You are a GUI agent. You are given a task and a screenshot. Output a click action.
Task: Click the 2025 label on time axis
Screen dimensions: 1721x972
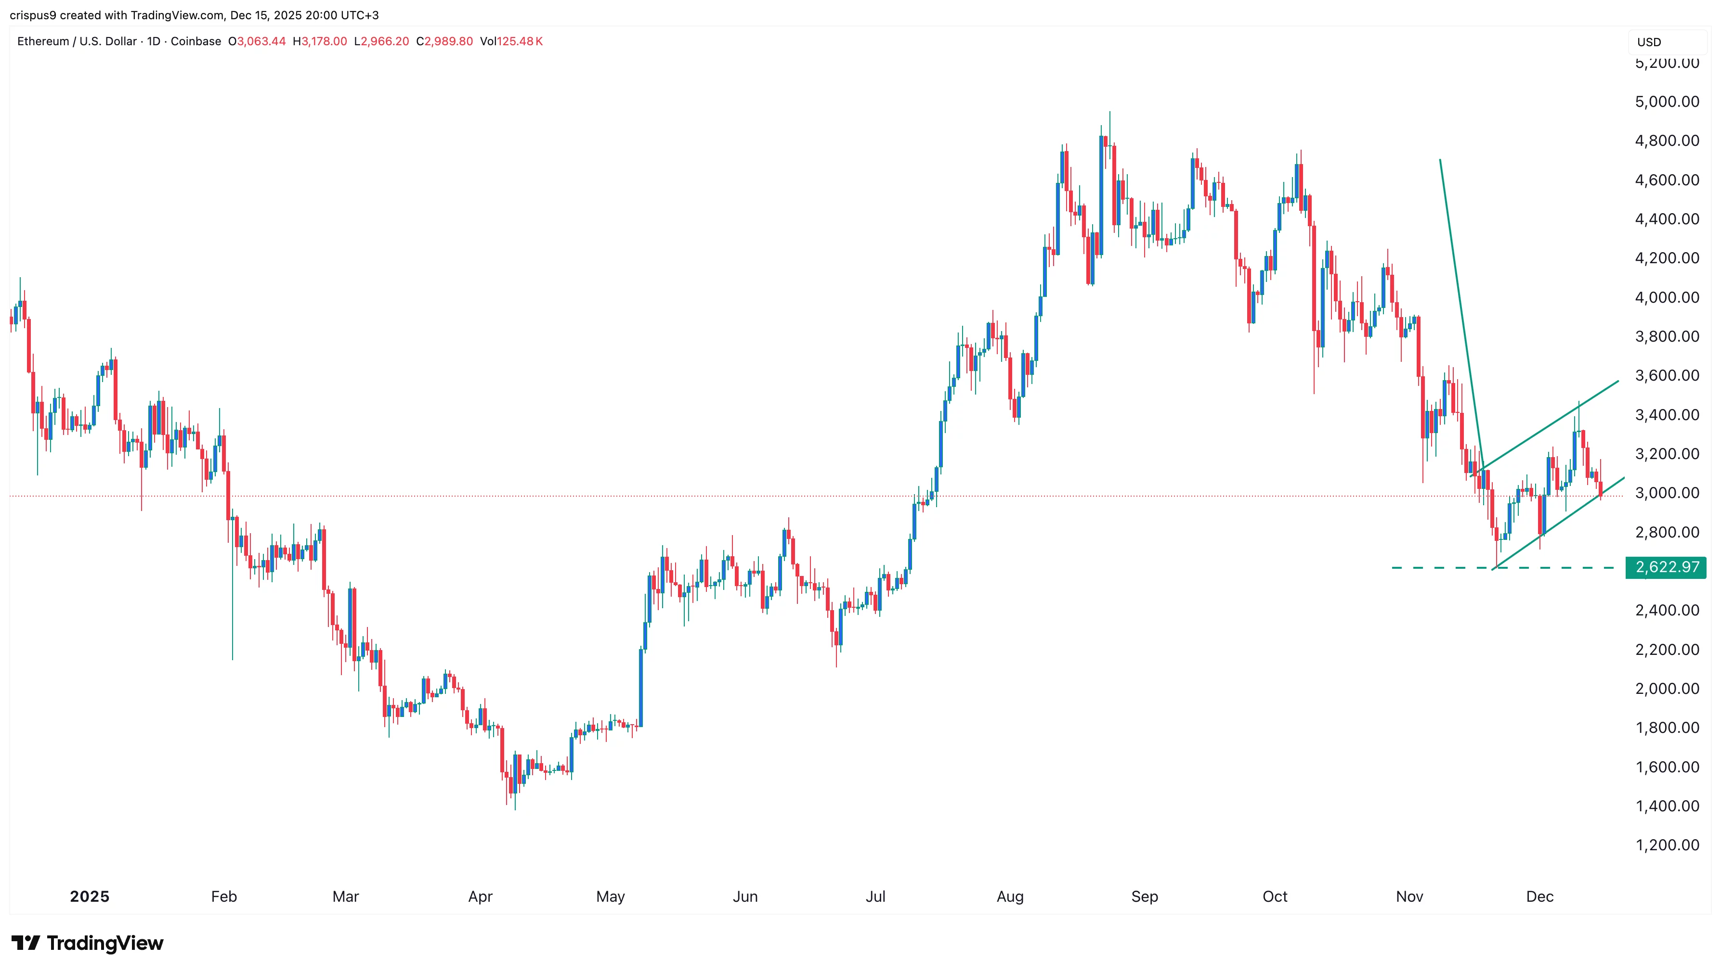90,896
